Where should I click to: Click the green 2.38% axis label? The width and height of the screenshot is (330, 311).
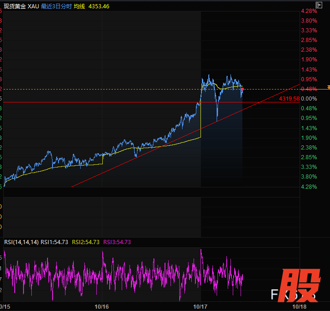(308, 147)
